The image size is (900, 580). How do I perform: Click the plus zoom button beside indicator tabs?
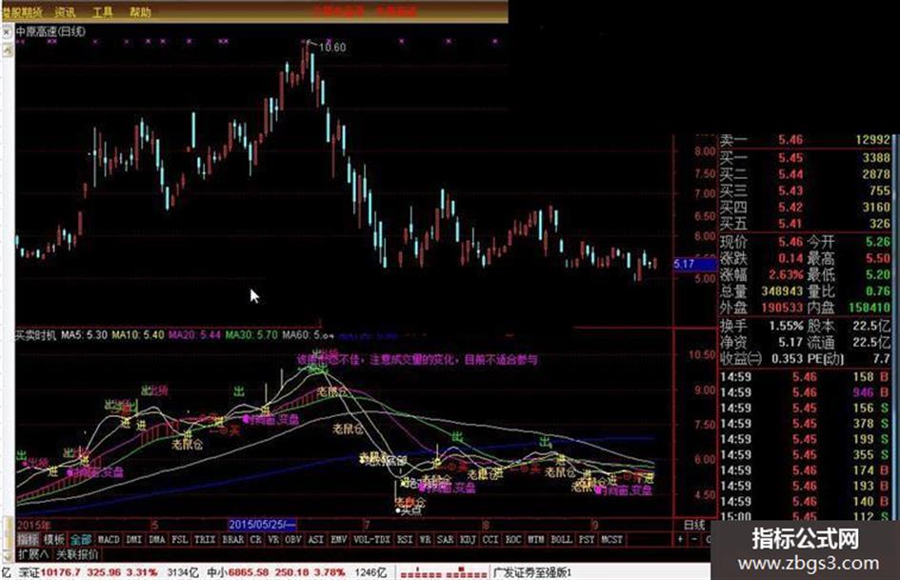pos(681,540)
